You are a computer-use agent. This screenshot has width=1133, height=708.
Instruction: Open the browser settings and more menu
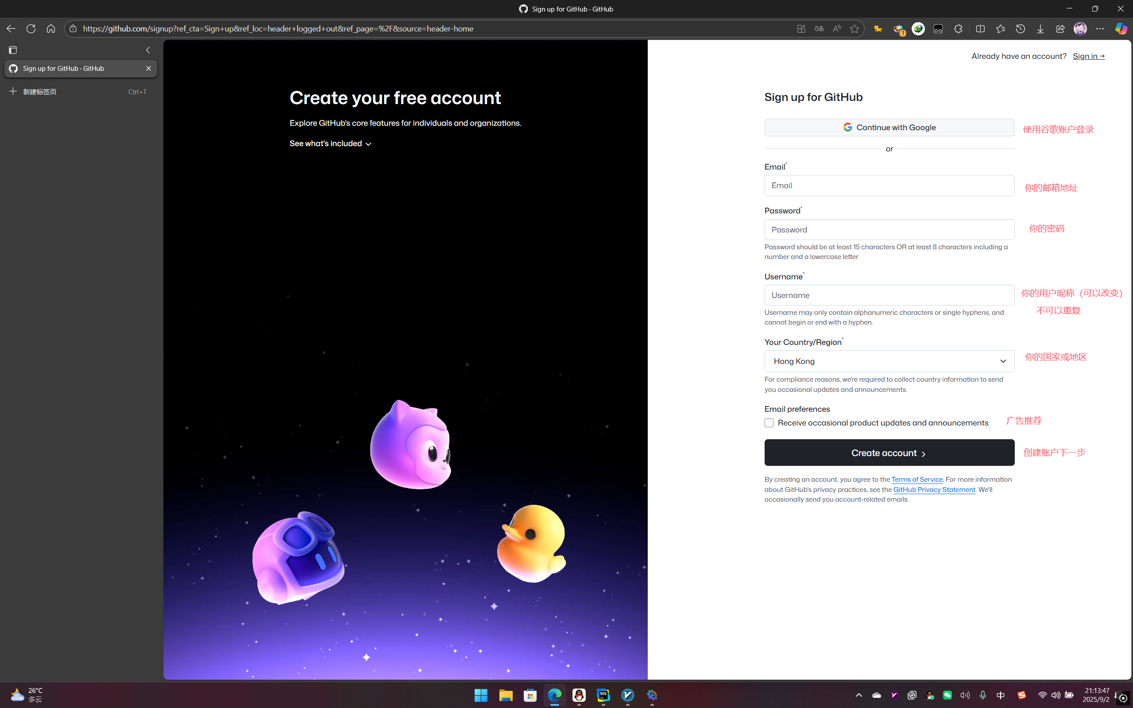pyautogui.click(x=1100, y=29)
